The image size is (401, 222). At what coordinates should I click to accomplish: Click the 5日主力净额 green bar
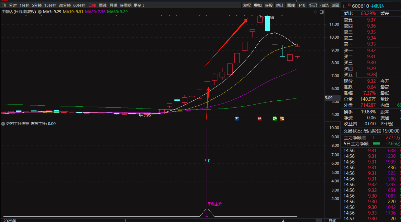pyautogui.click(x=376, y=144)
